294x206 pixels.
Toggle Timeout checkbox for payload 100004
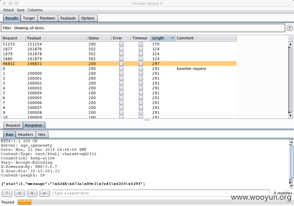tap(141, 93)
